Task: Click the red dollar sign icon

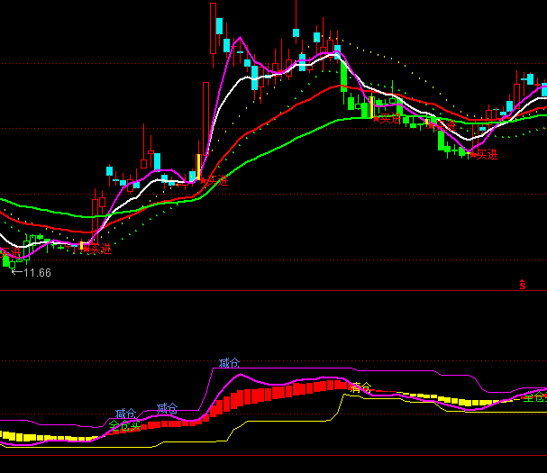Action: 523,285
